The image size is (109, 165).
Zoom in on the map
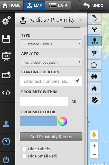(94, 146)
